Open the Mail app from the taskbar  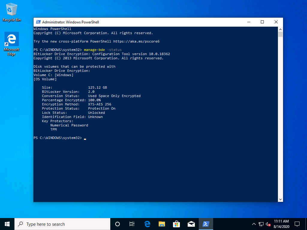tap(191, 224)
